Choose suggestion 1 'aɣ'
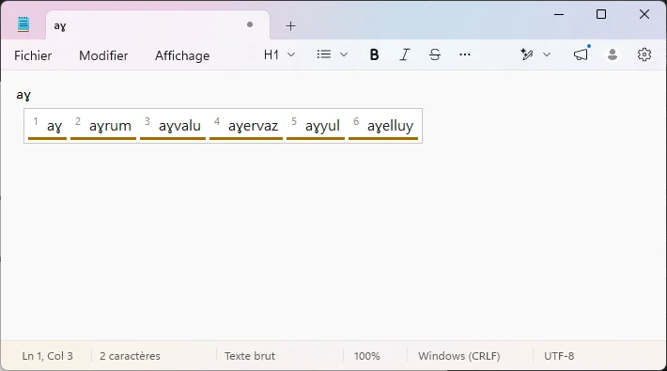This screenshot has width=667, height=371. (x=47, y=126)
